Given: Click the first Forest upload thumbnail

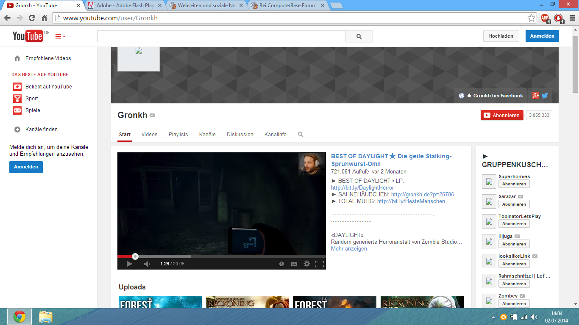Looking at the screenshot, I should (x=160, y=302).
